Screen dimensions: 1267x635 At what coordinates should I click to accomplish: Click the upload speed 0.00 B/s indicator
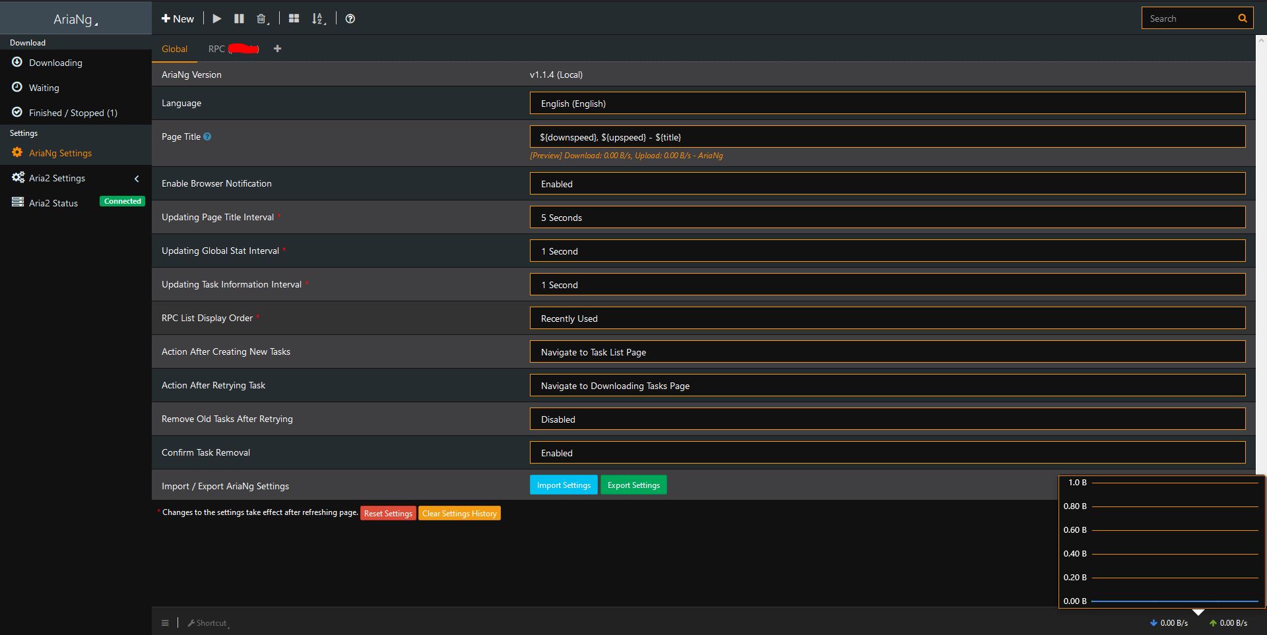1228,623
